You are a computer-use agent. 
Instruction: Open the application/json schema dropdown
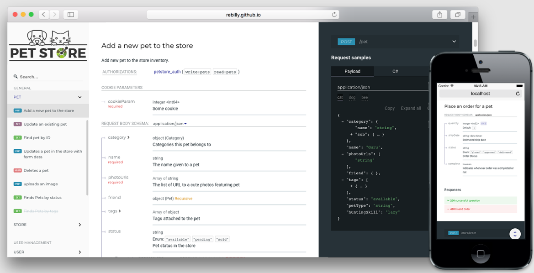[x=170, y=124]
